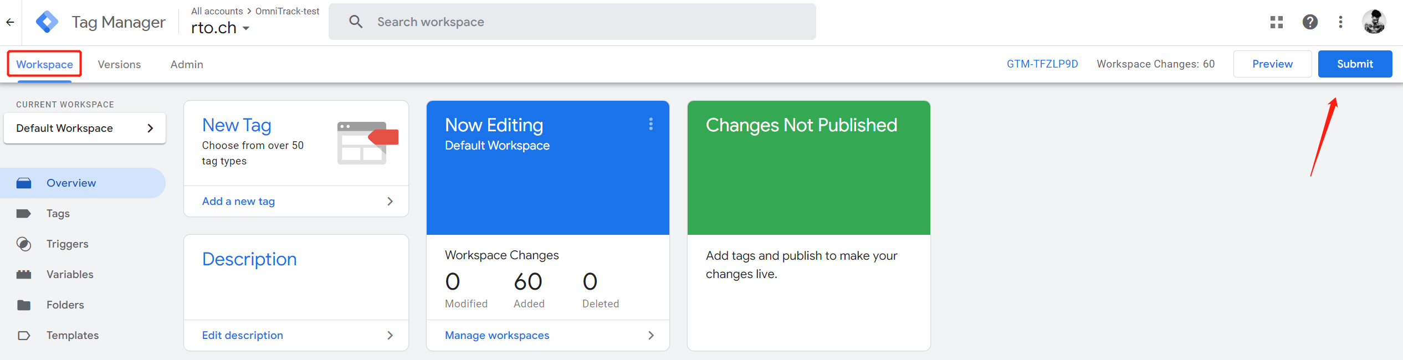
Task: Click the chevron beside Manage workspaces
Action: pyautogui.click(x=651, y=336)
